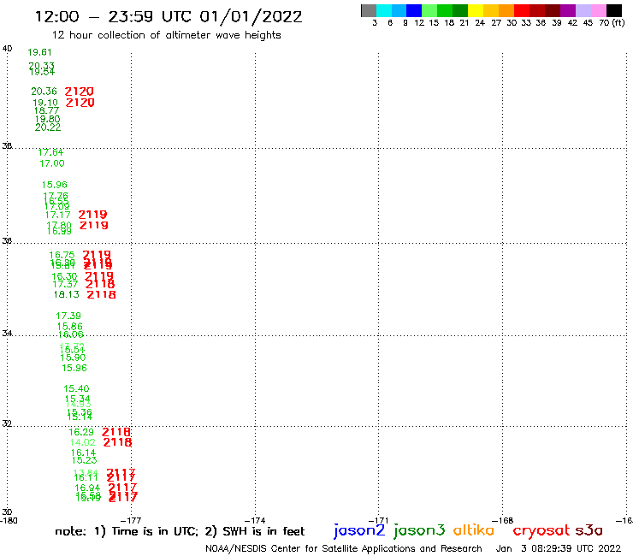Click the red time 2118 beside 16.29
This screenshot has height=556, width=633.
click(116, 432)
